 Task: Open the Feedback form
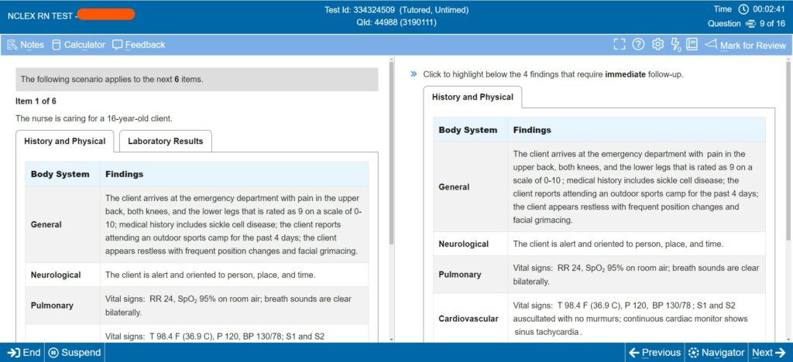click(x=139, y=45)
